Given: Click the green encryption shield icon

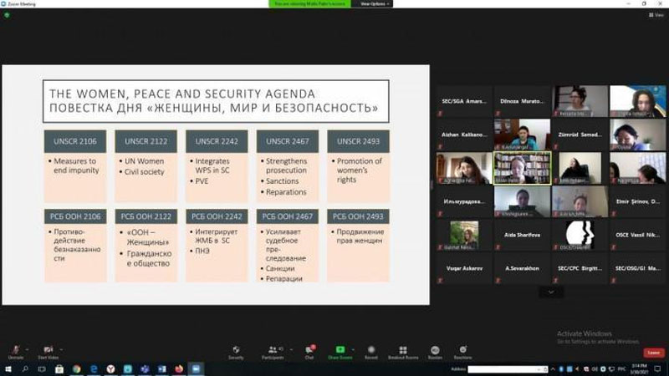Looking at the screenshot, I should tap(7, 14).
